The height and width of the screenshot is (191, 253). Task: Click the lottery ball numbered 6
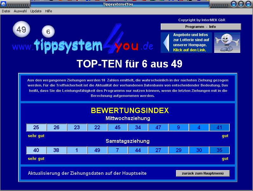(48, 31)
